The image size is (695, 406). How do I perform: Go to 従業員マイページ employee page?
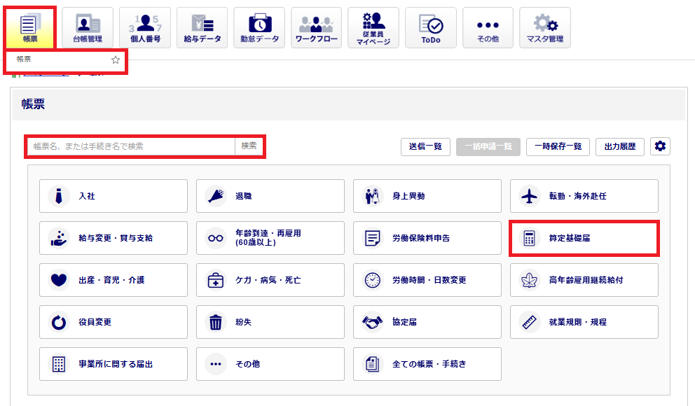tap(373, 28)
